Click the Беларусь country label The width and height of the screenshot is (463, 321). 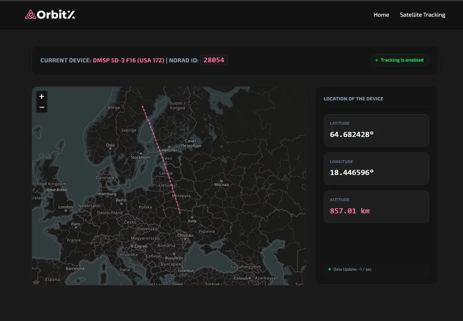182,196
